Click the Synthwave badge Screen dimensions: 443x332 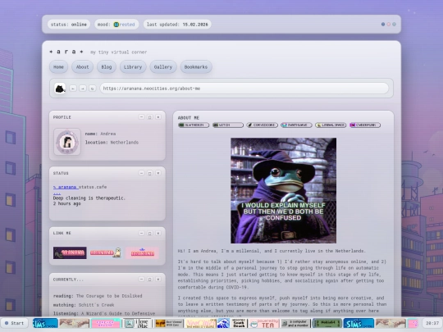[296, 125]
